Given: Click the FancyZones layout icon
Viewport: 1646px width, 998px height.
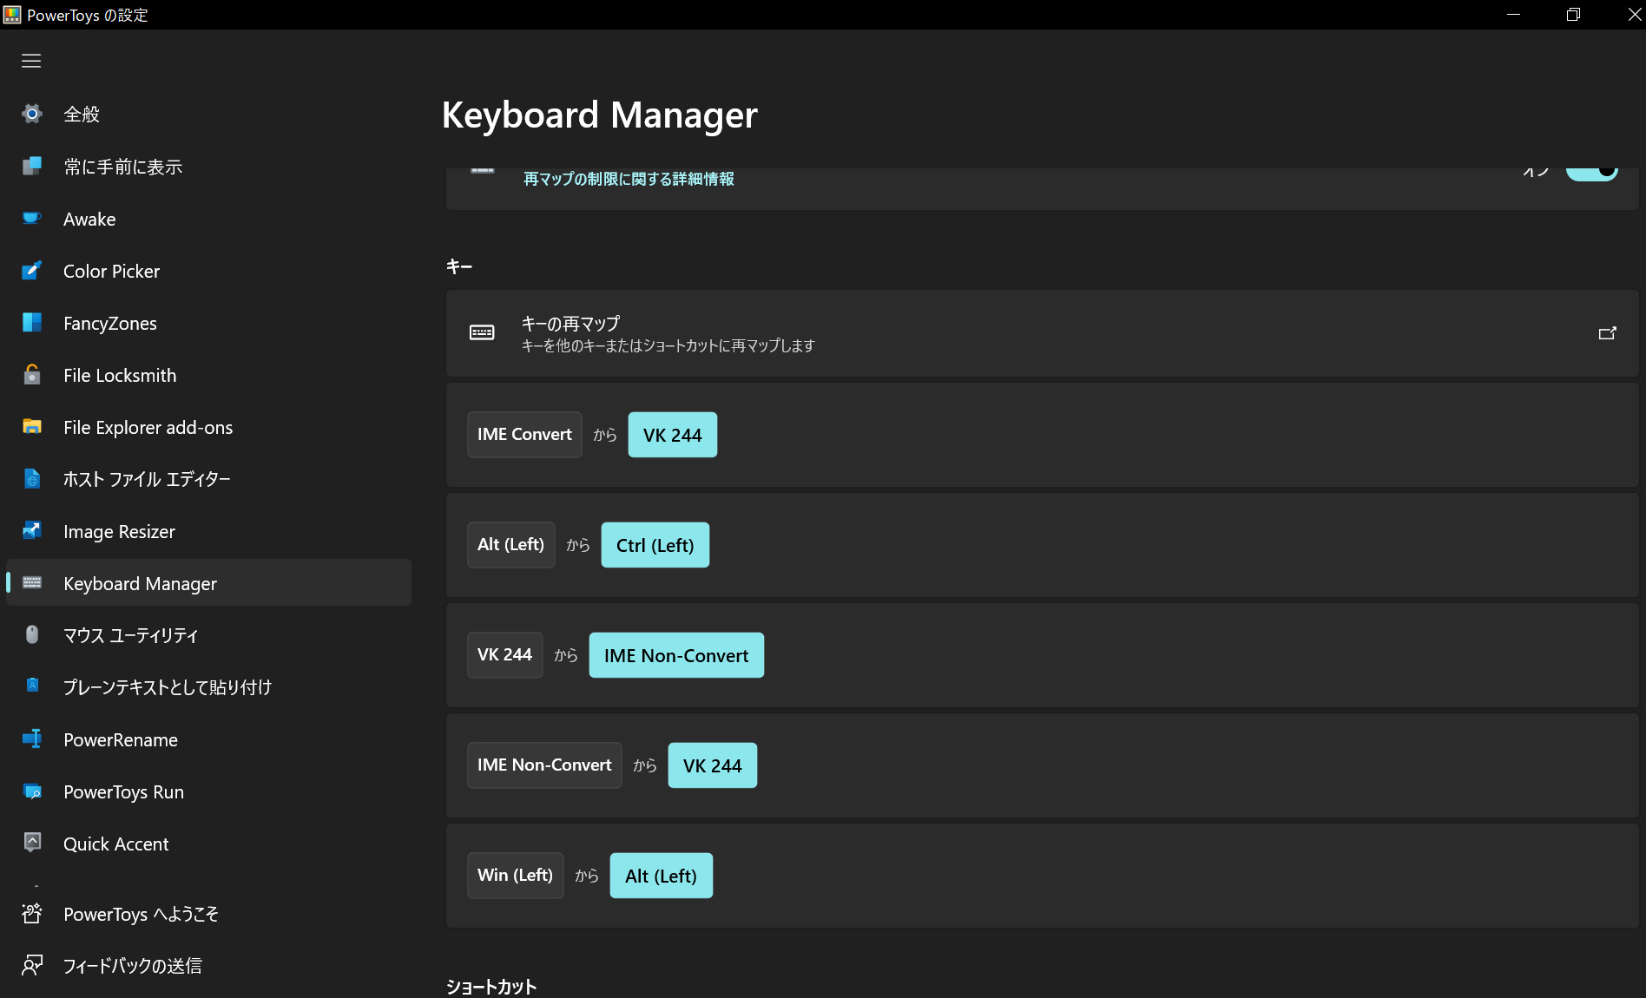Looking at the screenshot, I should click(32, 322).
